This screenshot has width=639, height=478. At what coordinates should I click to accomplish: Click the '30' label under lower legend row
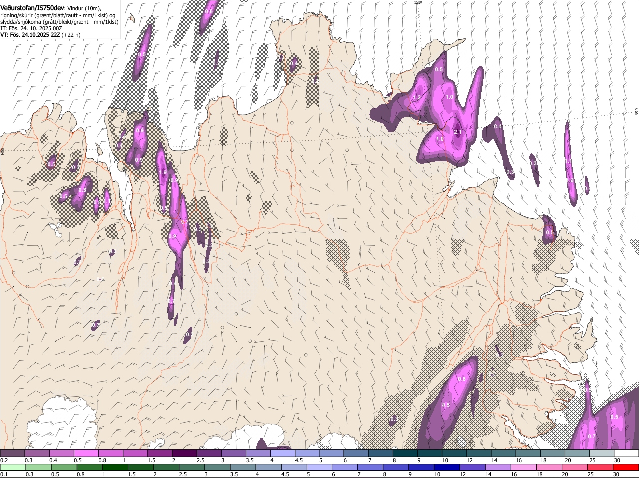[x=616, y=474]
